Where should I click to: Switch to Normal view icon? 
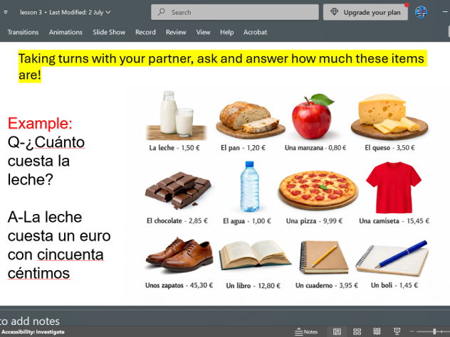[x=337, y=332]
